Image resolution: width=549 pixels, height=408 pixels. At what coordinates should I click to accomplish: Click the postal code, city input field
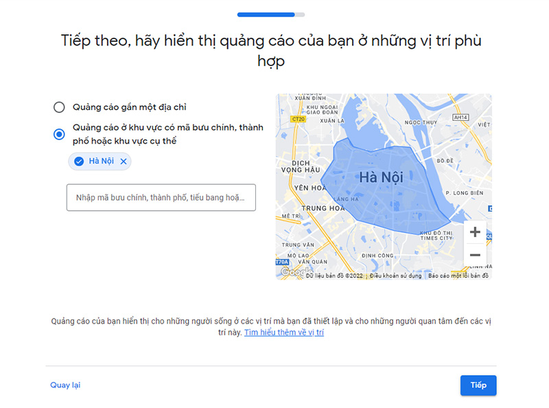click(x=161, y=198)
